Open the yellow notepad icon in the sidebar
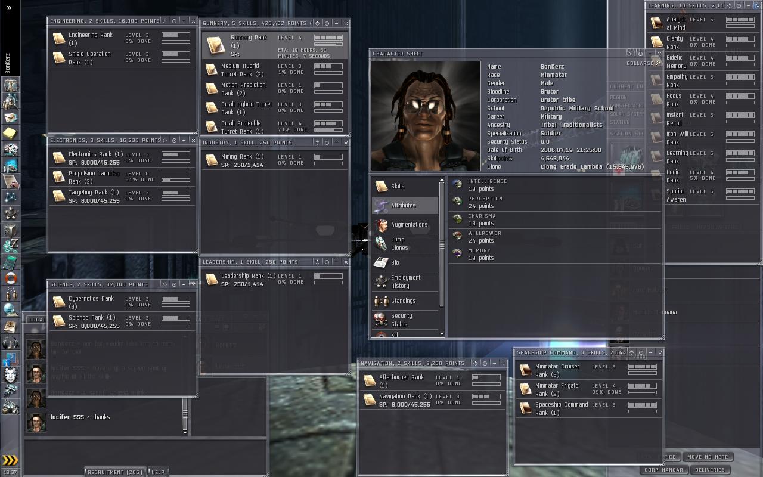Viewport: 763px width, 477px height. 11,133
